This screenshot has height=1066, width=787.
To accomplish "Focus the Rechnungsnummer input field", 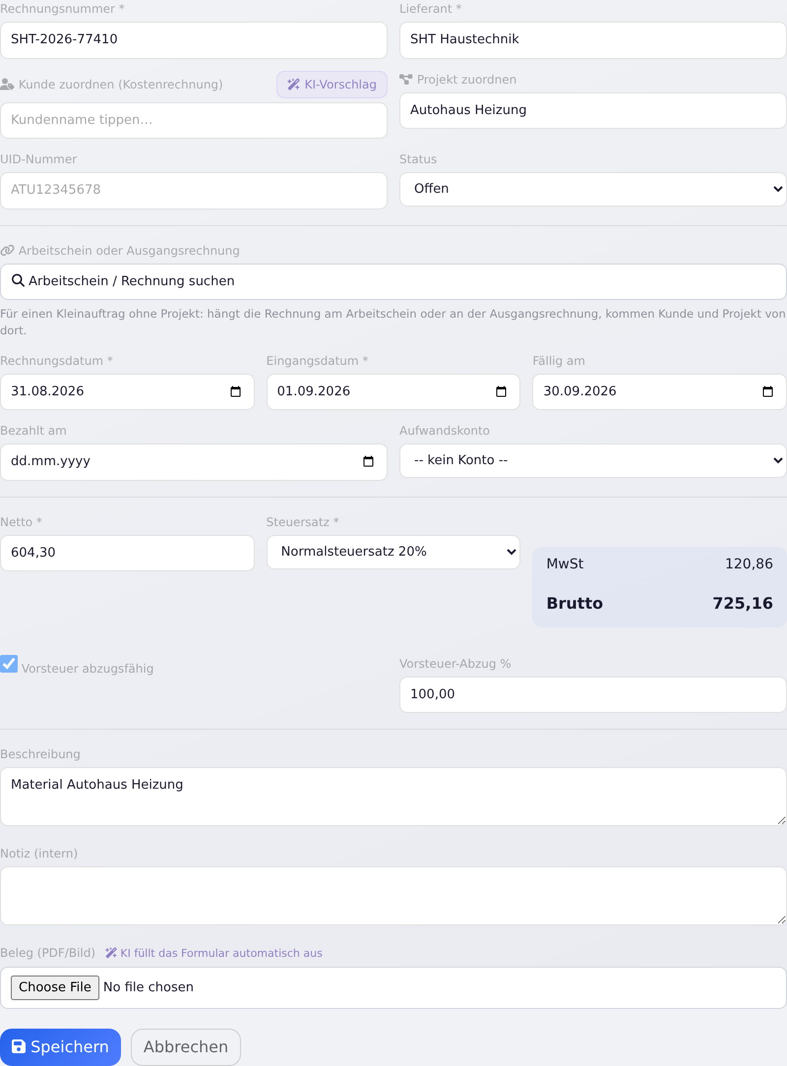I will click(194, 40).
